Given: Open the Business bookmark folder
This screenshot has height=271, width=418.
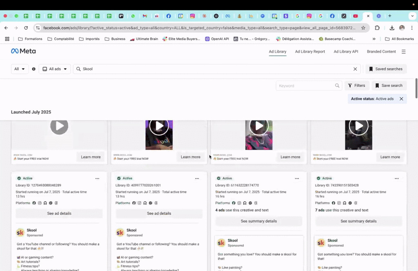Looking at the screenshot, I should click(115, 39).
